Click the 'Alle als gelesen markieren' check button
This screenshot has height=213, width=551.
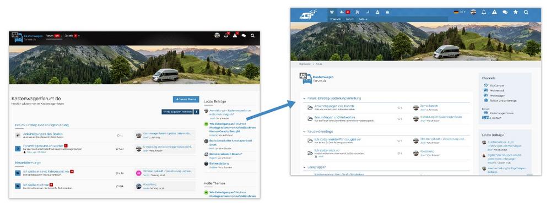point(177,112)
